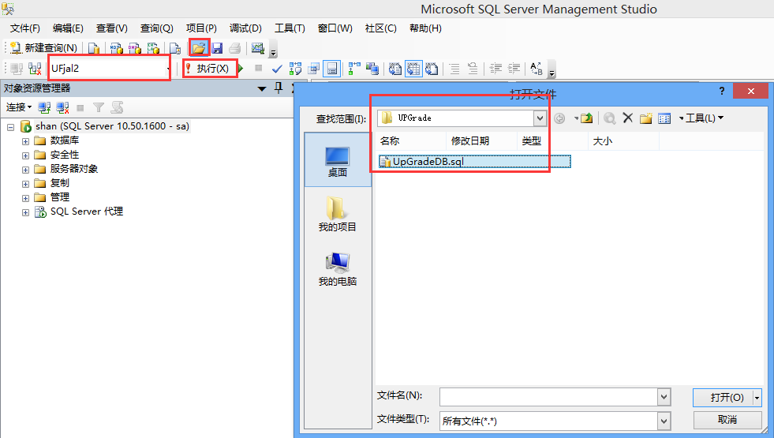Click the Up One Level folder icon
The image size is (774, 438).
coord(586,118)
